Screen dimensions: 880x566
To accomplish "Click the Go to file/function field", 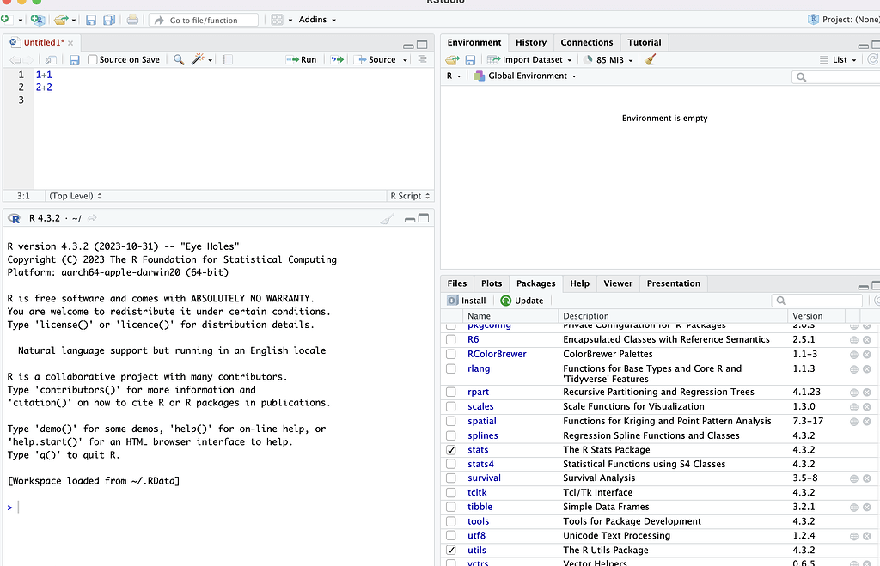I will tap(204, 21).
